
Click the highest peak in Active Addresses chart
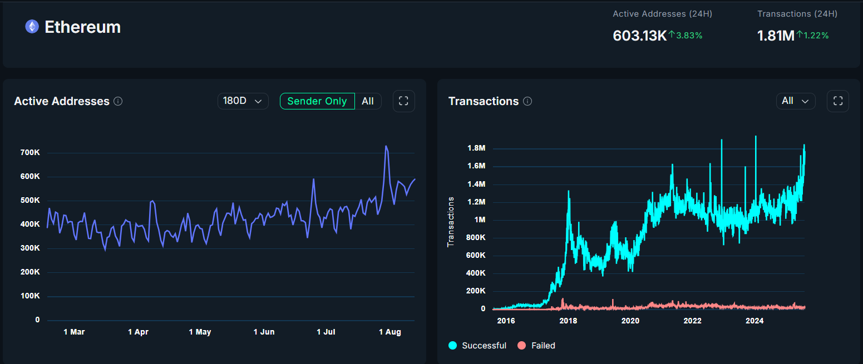tap(386, 147)
